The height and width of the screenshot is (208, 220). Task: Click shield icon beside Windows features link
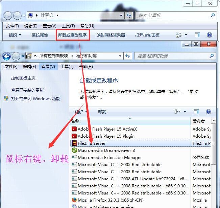[6, 98]
